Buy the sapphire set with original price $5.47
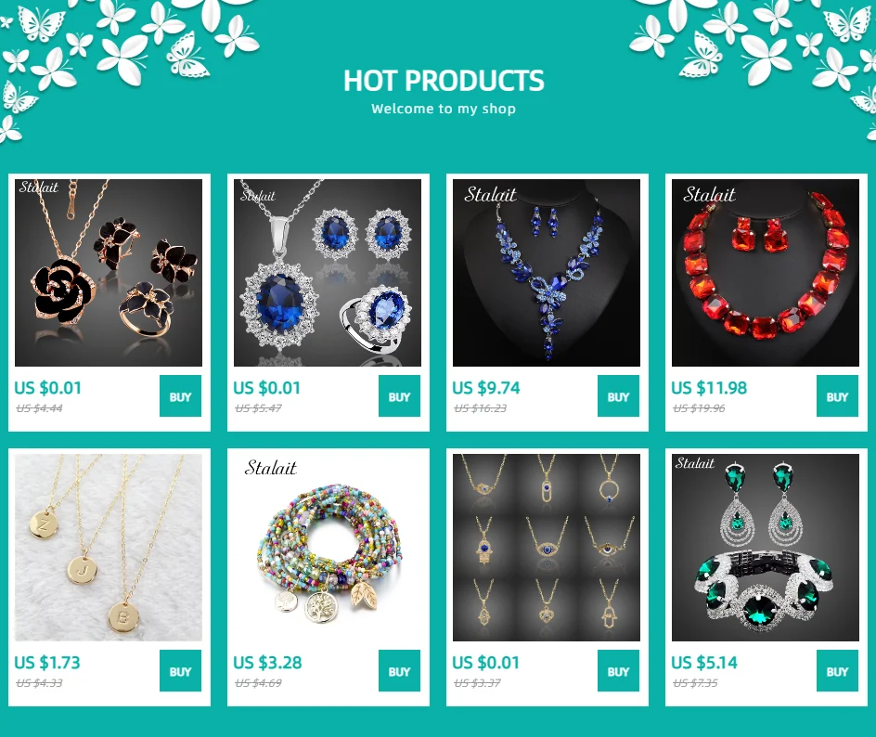 399,396
